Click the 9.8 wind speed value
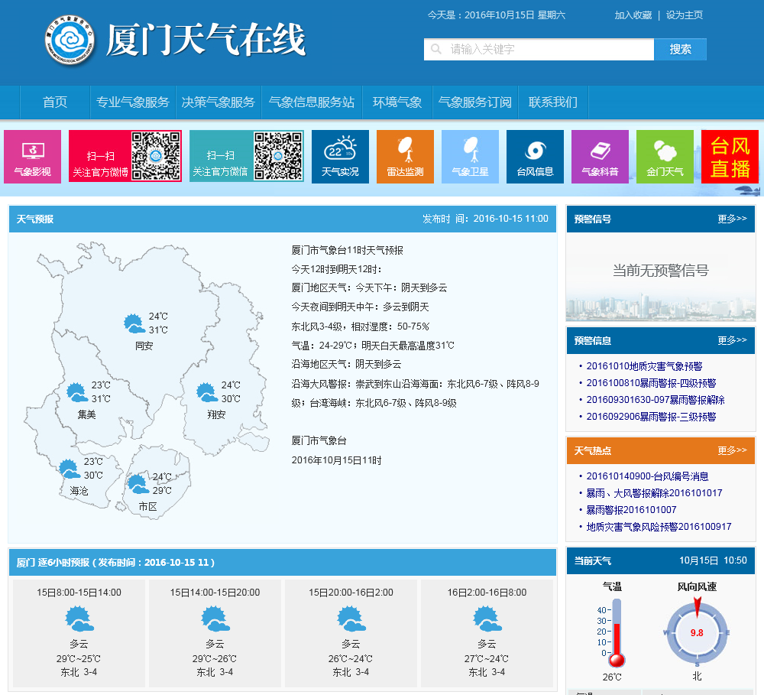This screenshot has width=764, height=695. point(697,633)
